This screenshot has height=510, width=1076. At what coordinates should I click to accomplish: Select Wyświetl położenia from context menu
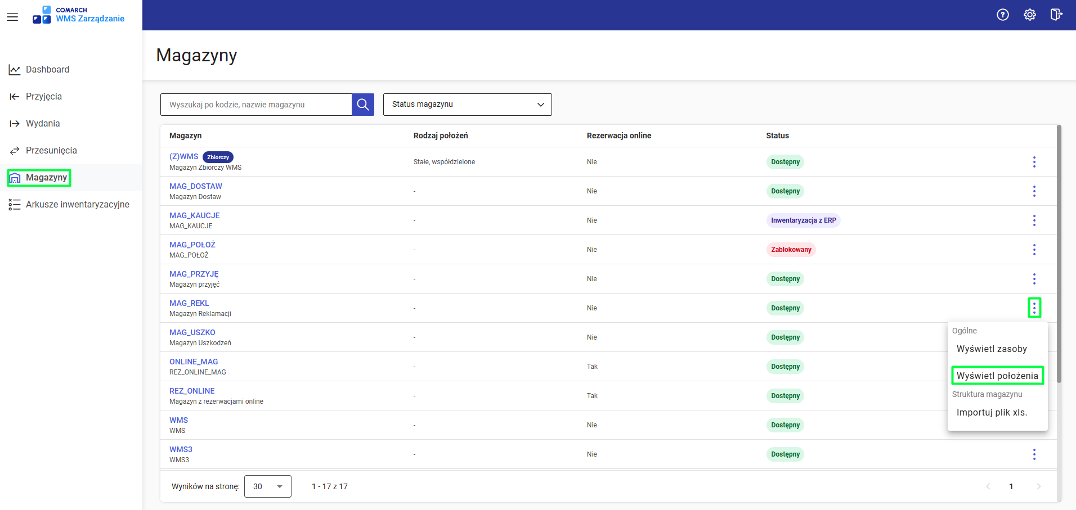point(997,376)
